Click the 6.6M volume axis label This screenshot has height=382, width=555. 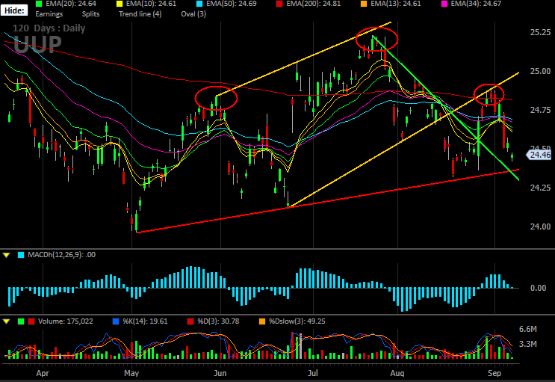point(528,329)
